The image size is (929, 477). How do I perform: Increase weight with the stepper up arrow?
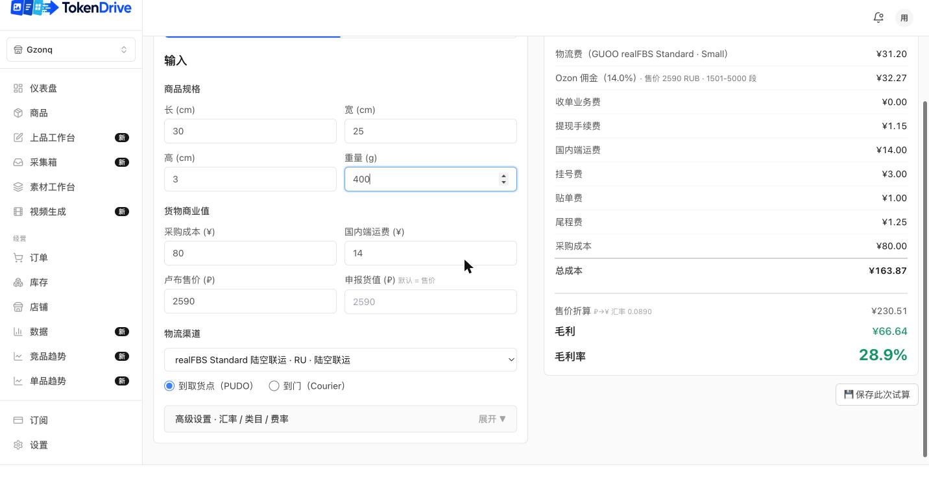point(504,176)
